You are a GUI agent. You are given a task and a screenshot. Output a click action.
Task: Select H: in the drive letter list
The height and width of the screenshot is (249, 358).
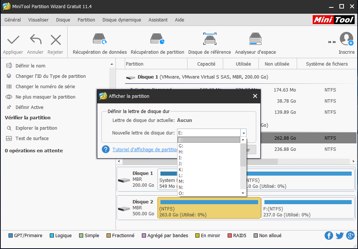pos(209,152)
